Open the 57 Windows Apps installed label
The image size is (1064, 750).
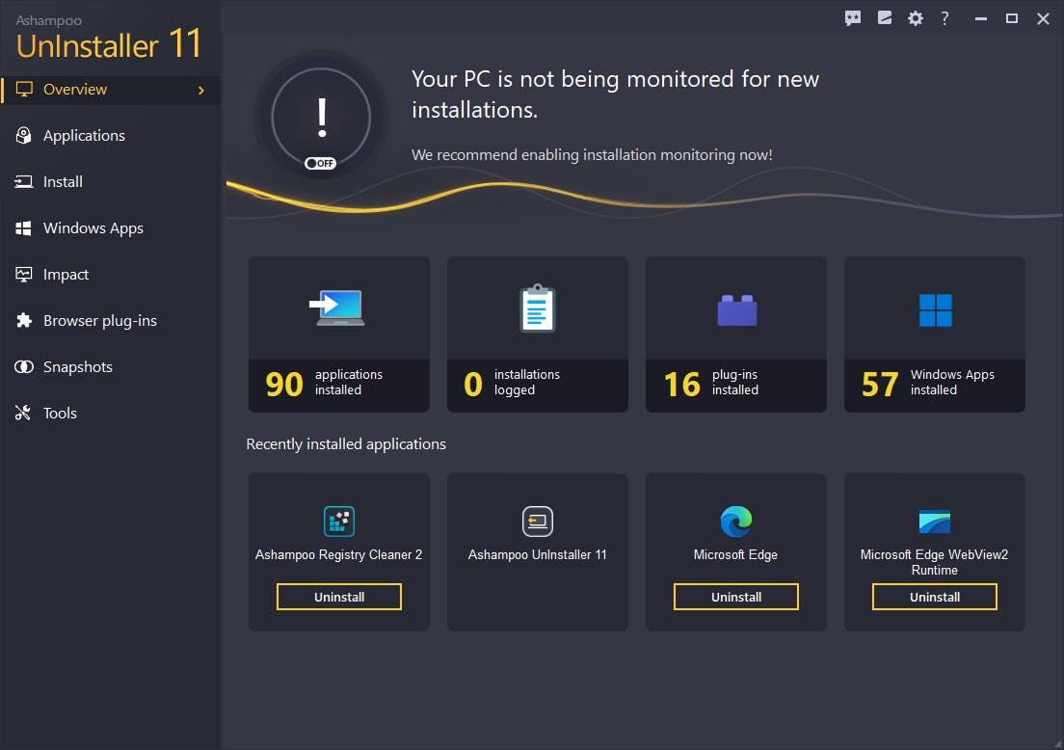coord(935,385)
